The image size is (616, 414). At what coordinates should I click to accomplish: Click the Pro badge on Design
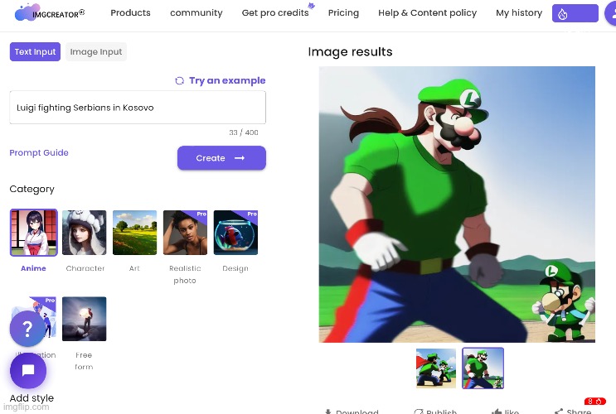tap(252, 214)
